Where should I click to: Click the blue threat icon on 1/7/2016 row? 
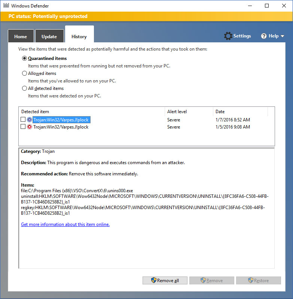click(29, 120)
